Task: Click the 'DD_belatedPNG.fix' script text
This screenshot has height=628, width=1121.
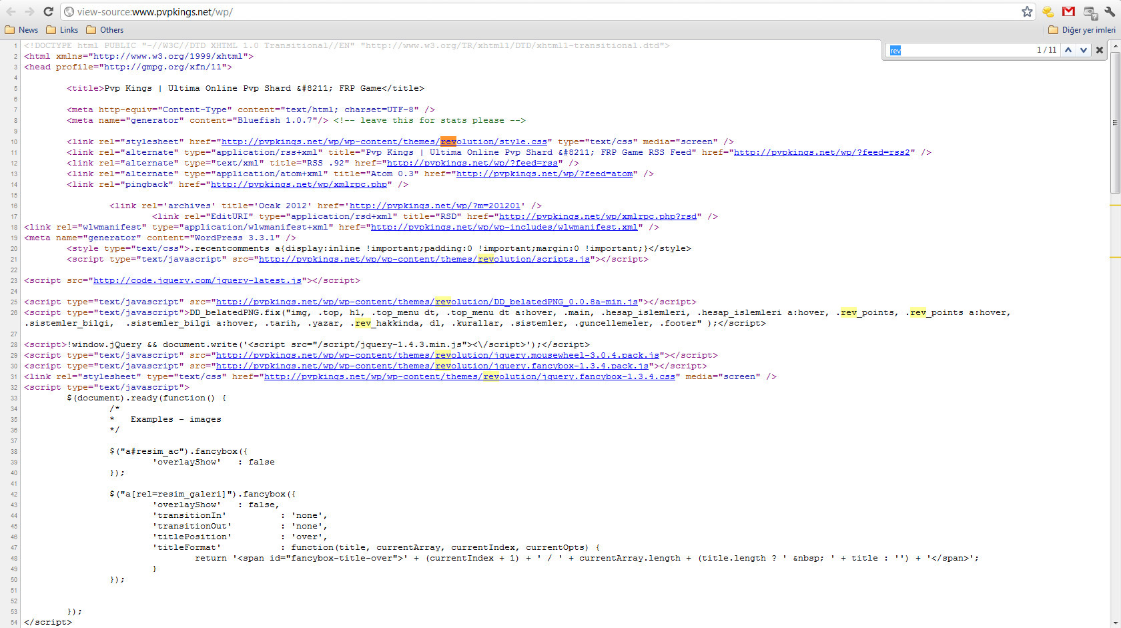Action: pyautogui.click(x=235, y=312)
